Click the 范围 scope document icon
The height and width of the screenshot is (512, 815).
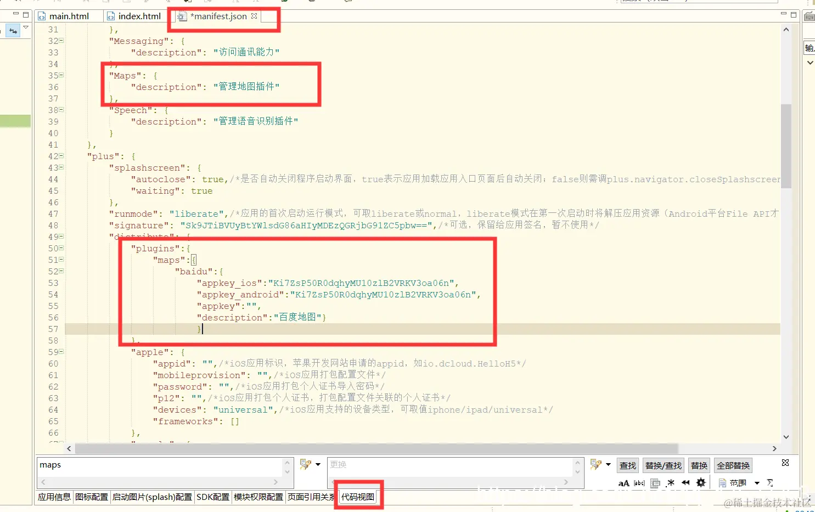[723, 483]
